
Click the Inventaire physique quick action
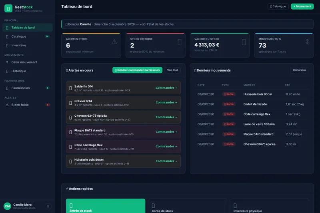(269, 206)
